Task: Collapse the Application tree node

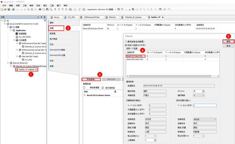Action: point(11,30)
